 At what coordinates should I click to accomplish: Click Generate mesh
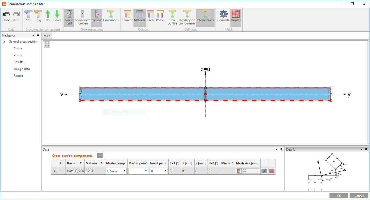(x=223, y=17)
